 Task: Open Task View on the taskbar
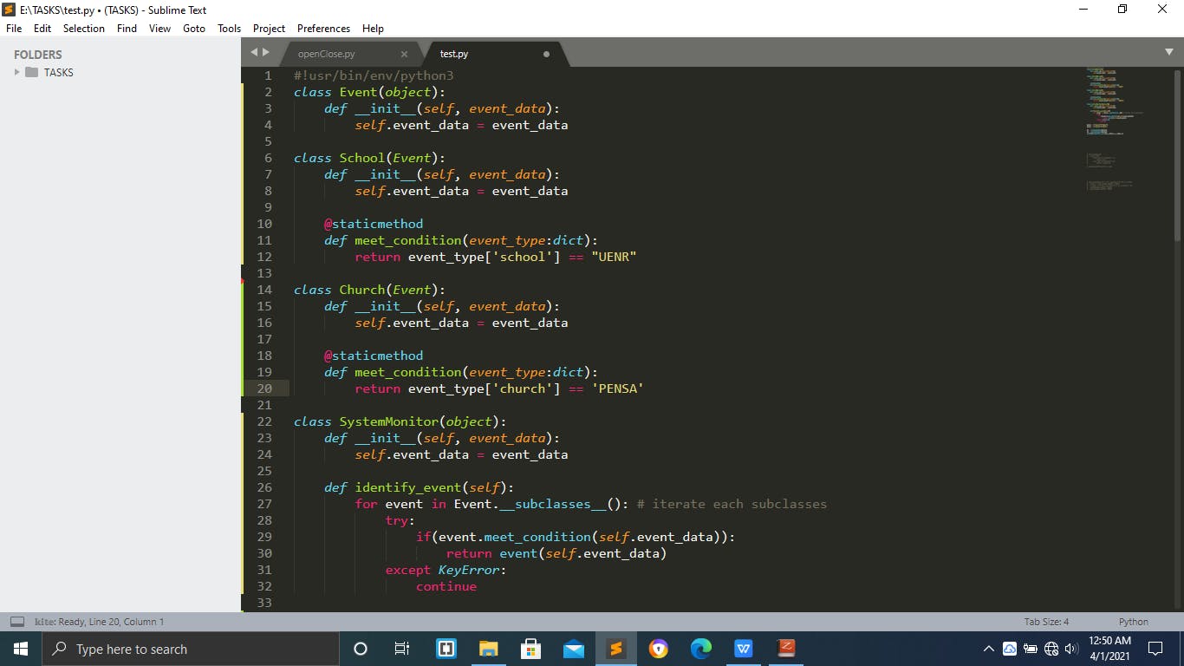coord(402,649)
